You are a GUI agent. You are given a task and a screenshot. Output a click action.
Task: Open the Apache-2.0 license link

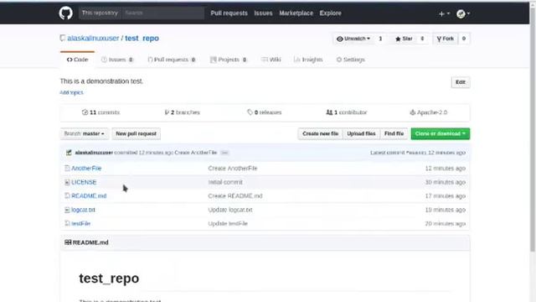428,112
